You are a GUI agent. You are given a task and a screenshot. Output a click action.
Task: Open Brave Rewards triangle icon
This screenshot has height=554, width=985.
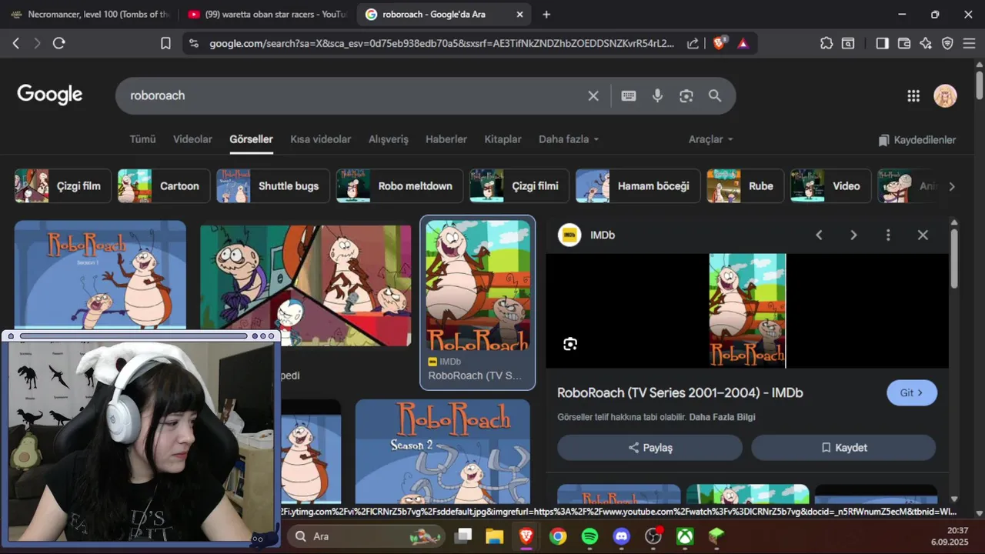743,43
